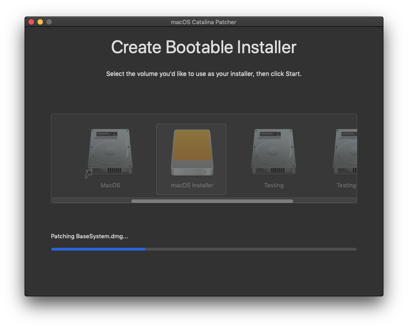This screenshot has height=329, width=408.
Task: Click the horizontal scrollbar under volumes list
Action: tap(212, 201)
